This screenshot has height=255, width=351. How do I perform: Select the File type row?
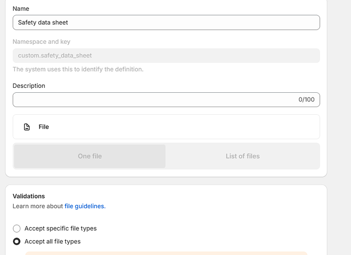pyautogui.click(x=166, y=127)
